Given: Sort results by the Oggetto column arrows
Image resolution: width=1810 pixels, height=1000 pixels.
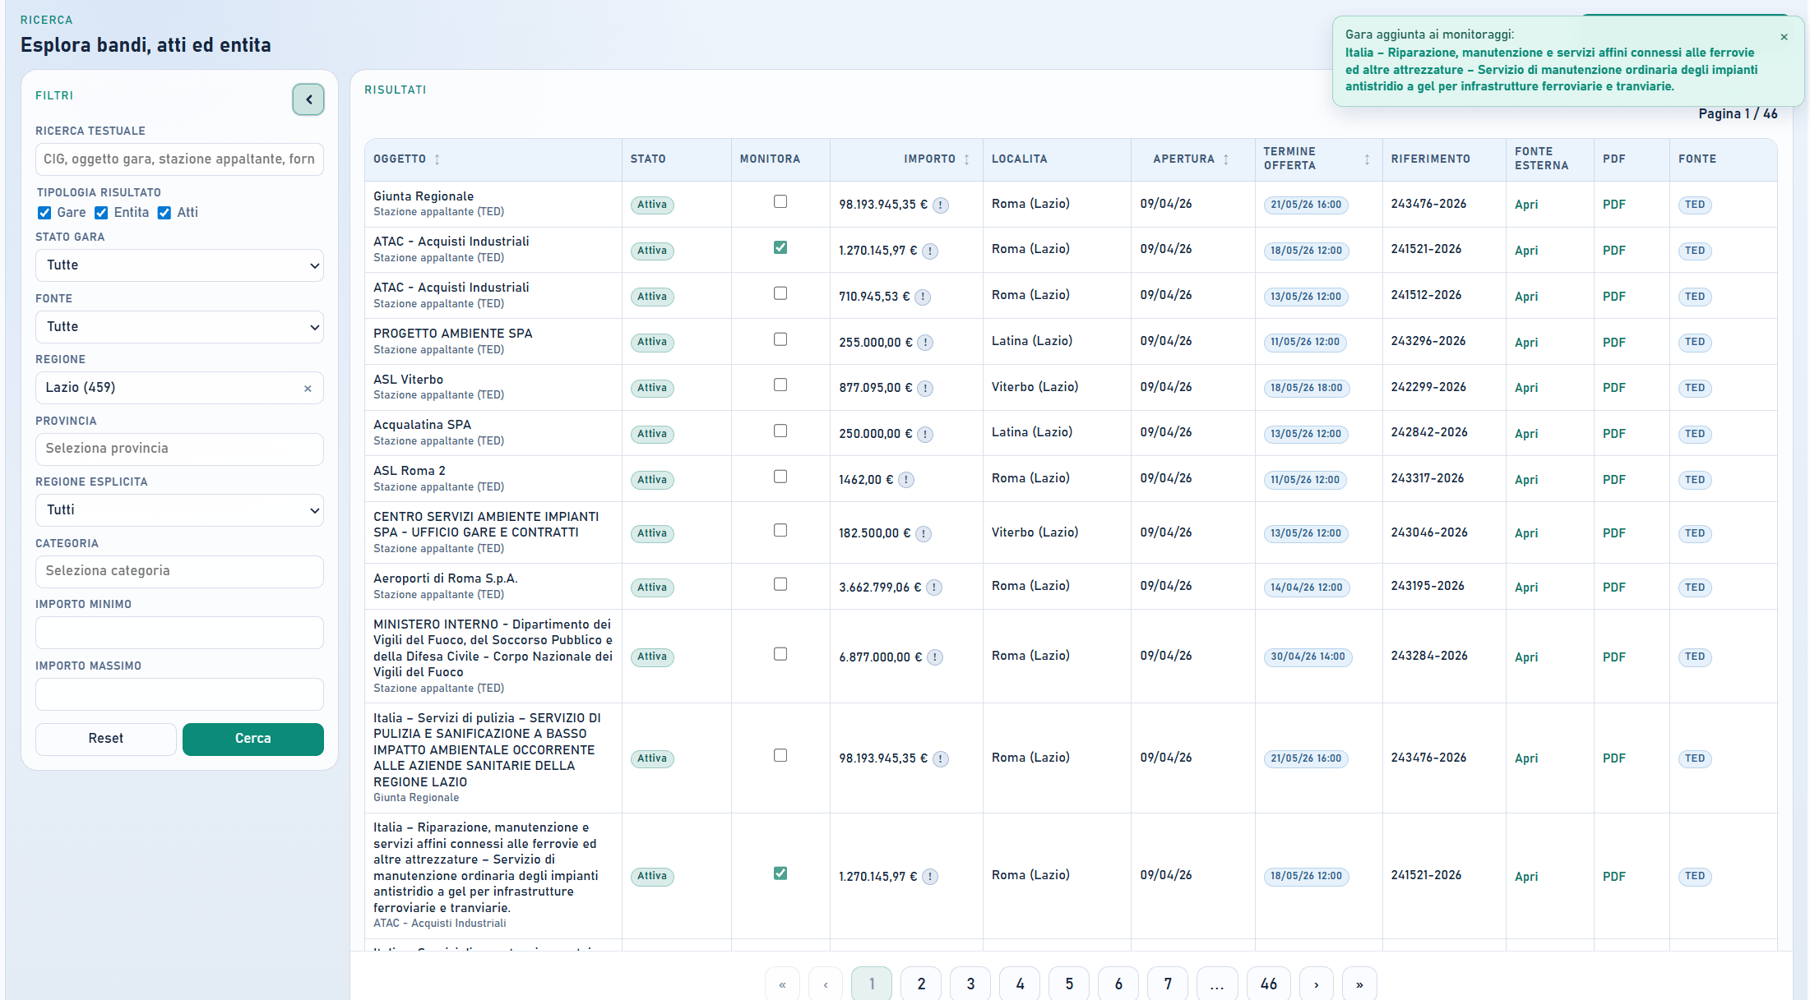Looking at the screenshot, I should [437, 159].
